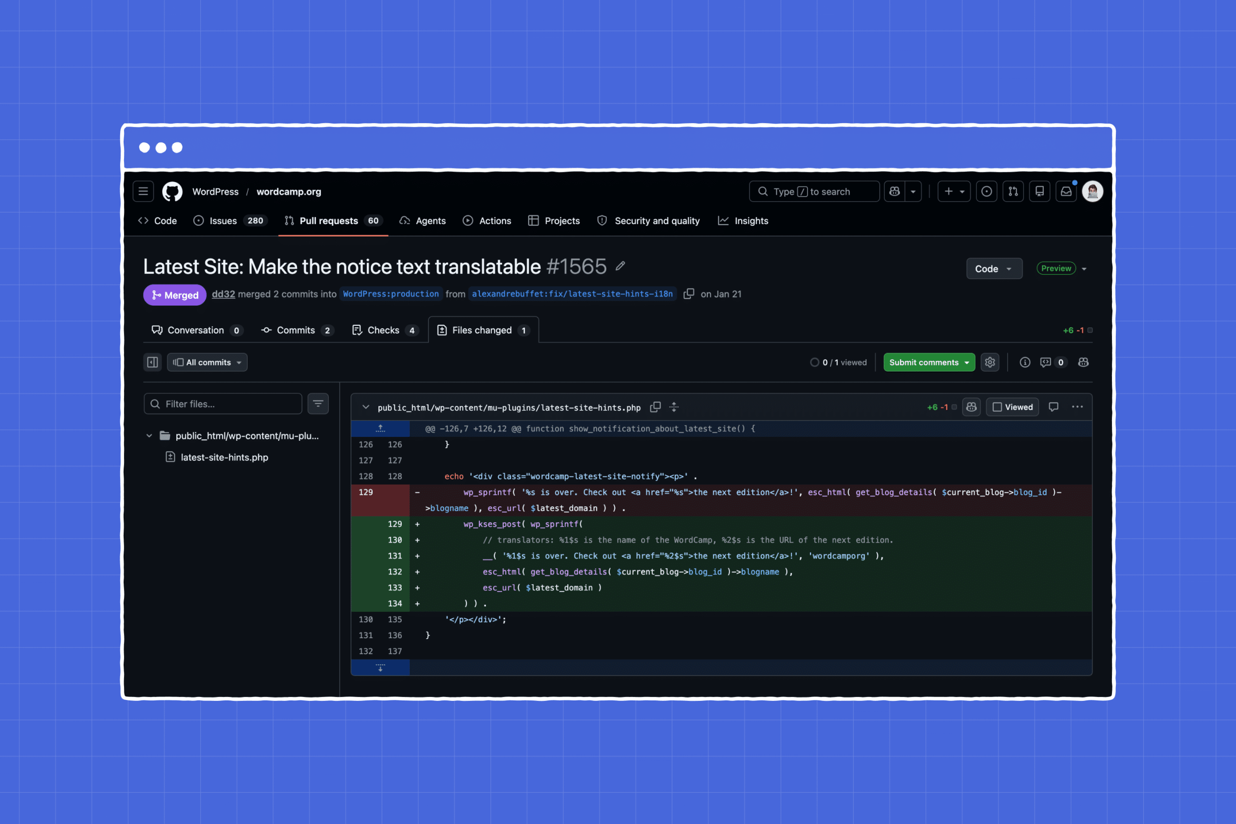Open the hamburger navigation menu
1236x824 pixels.
pos(143,191)
